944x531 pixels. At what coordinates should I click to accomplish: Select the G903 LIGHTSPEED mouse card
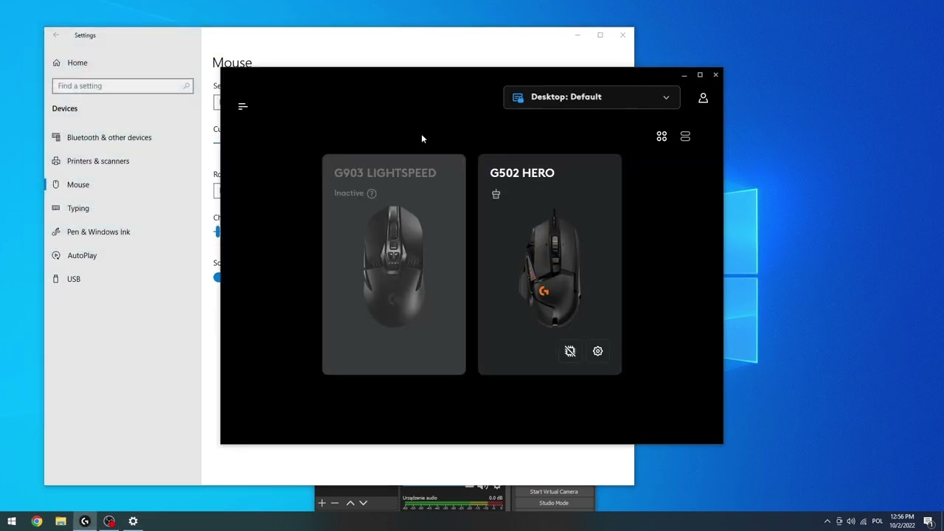394,264
